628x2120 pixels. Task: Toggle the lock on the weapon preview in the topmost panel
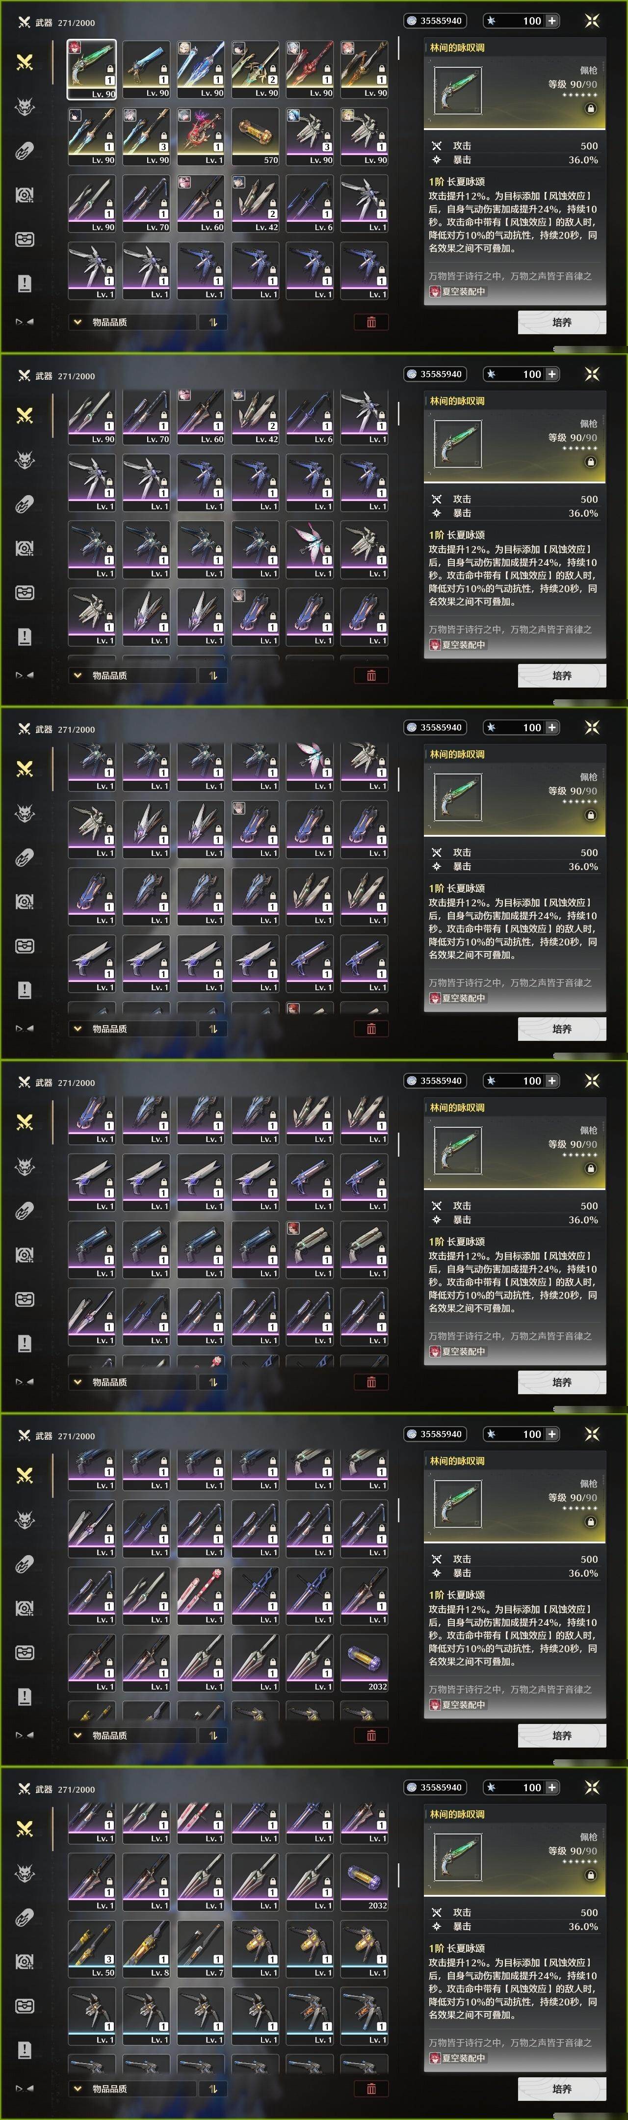(x=590, y=108)
